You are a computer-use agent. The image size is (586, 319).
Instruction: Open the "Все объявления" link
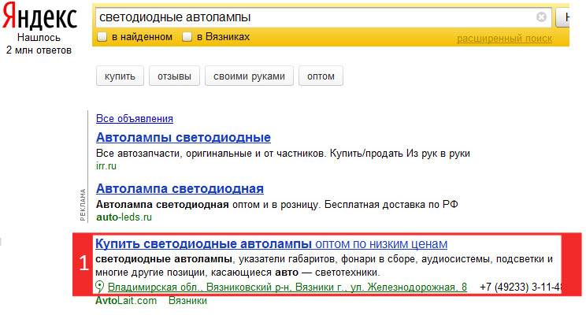135,118
